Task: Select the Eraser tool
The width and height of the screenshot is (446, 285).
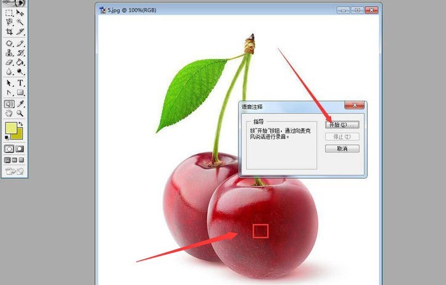Action: (9, 62)
